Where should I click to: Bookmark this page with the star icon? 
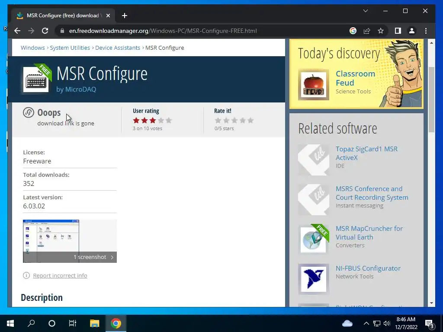point(381,31)
